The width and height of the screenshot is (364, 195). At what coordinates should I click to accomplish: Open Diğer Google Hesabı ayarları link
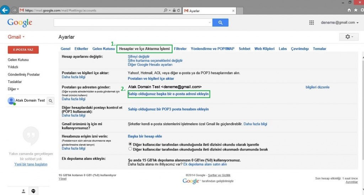tap(150, 65)
